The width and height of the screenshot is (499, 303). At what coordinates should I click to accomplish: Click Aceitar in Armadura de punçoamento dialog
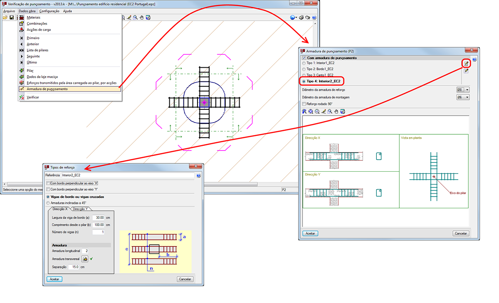click(310, 234)
